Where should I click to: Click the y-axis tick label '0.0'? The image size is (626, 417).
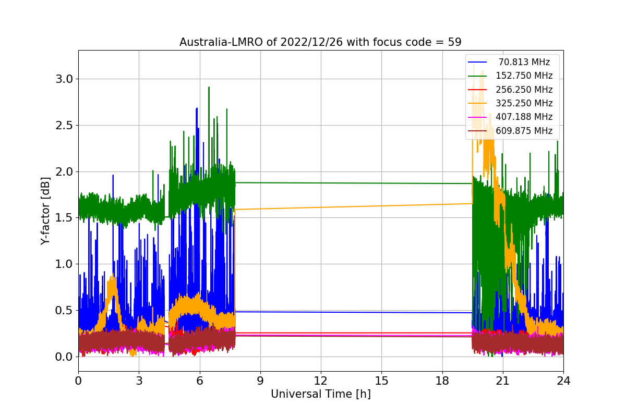pyautogui.click(x=64, y=357)
